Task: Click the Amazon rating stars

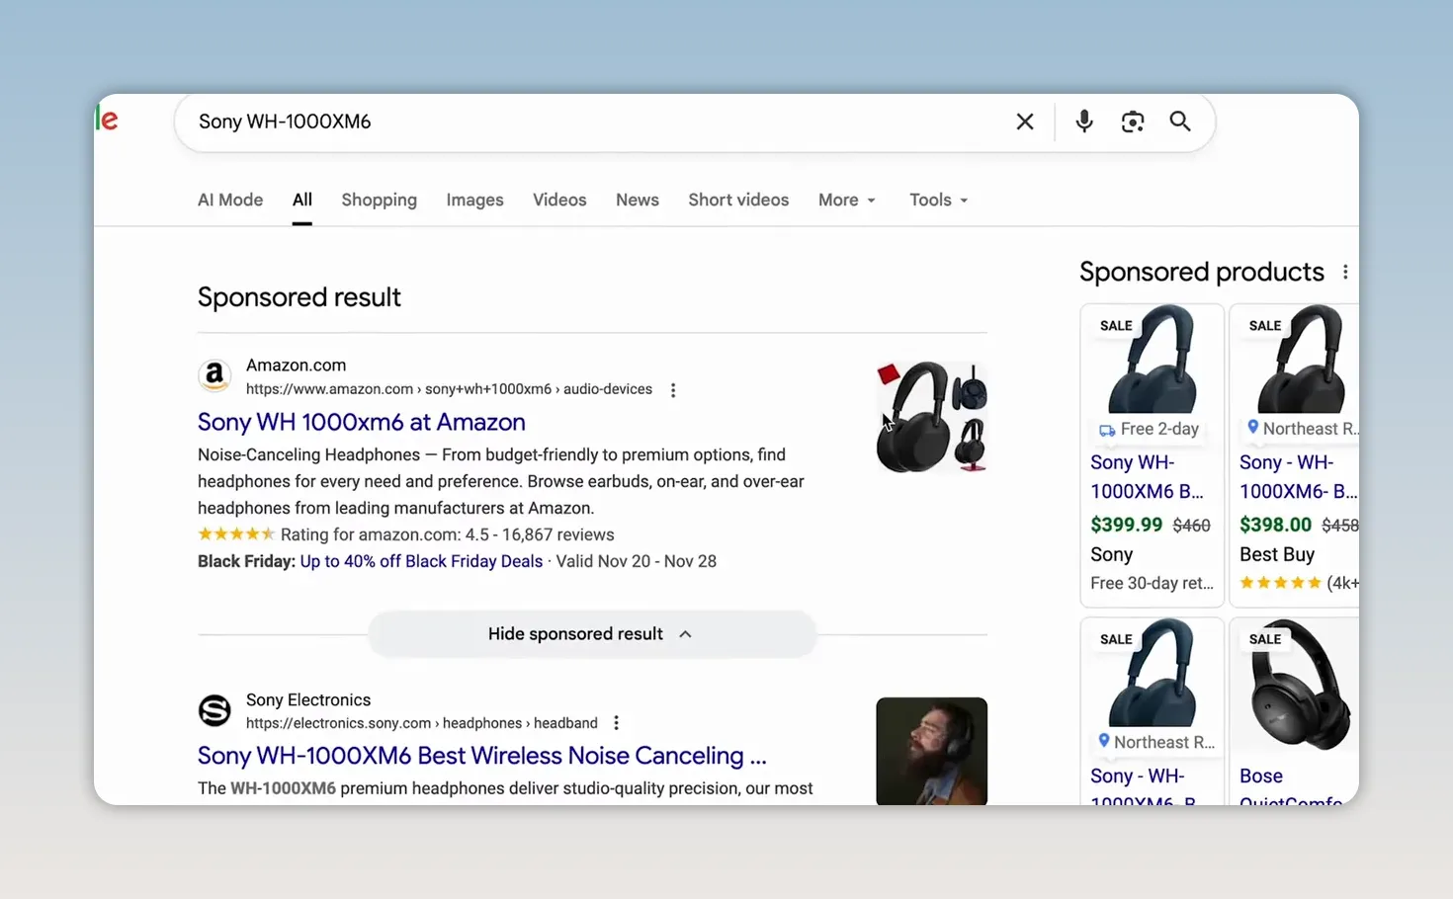Action: pyautogui.click(x=236, y=534)
